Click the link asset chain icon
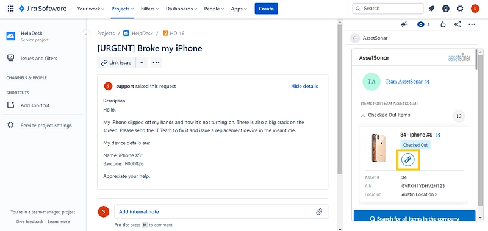This screenshot has width=488, height=231. 407,160
